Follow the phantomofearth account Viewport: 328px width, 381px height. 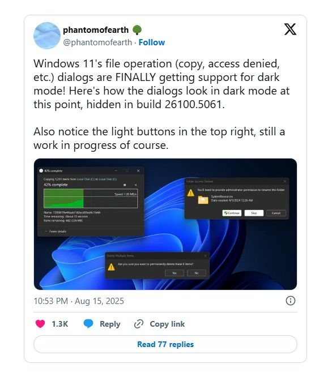coord(152,42)
